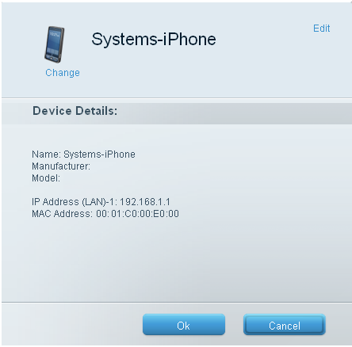The height and width of the screenshot is (347, 352).
Task: Select the Systems-iPhone value in details list
Action: click(99, 154)
